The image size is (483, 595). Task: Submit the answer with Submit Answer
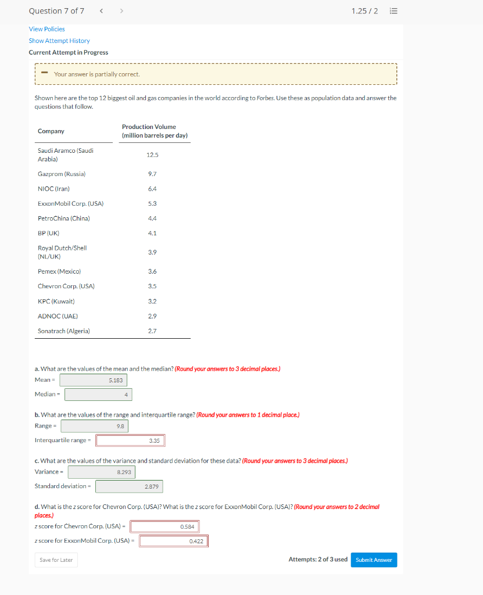pos(374,560)
